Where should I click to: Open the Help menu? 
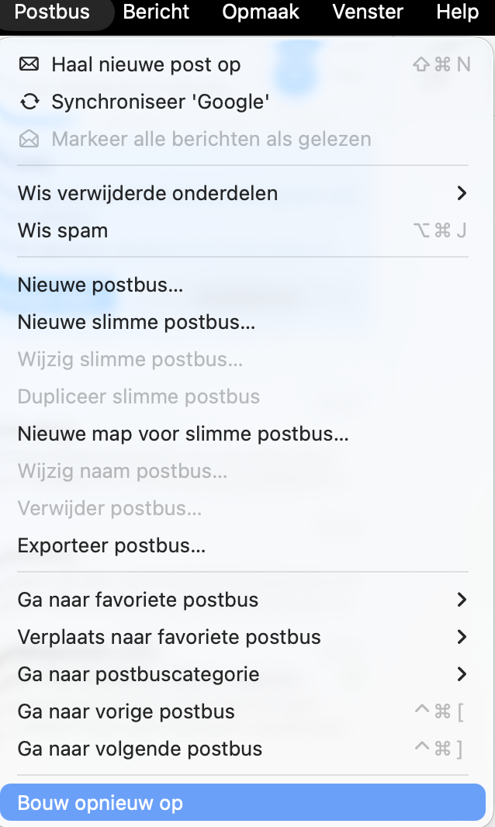pos(456,12)
